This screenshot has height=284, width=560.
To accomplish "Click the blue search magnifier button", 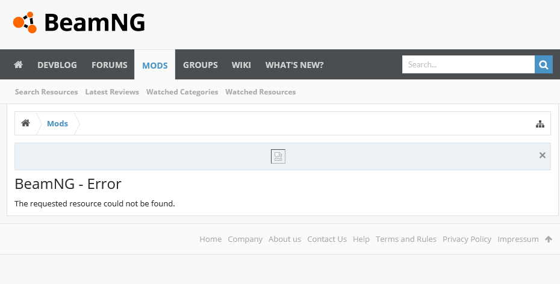I will (544, 64).
